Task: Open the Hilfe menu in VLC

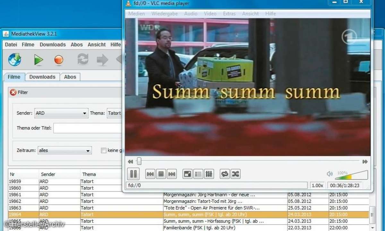Action: (270, 13)
